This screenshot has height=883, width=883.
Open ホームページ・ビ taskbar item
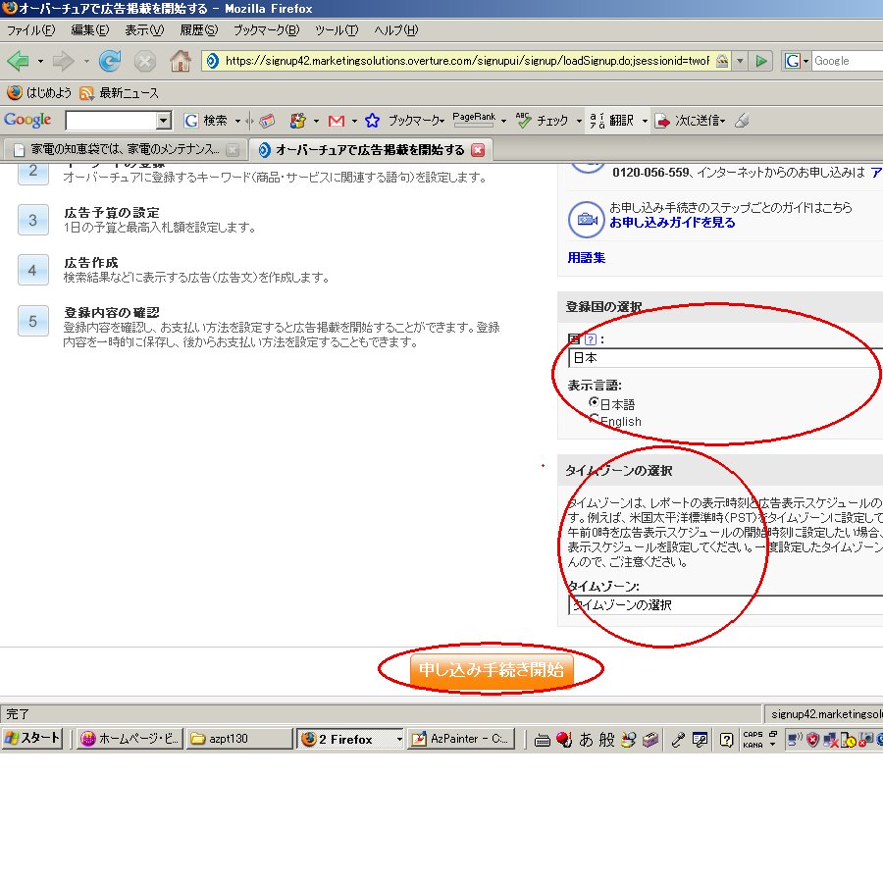coord(130,738)
